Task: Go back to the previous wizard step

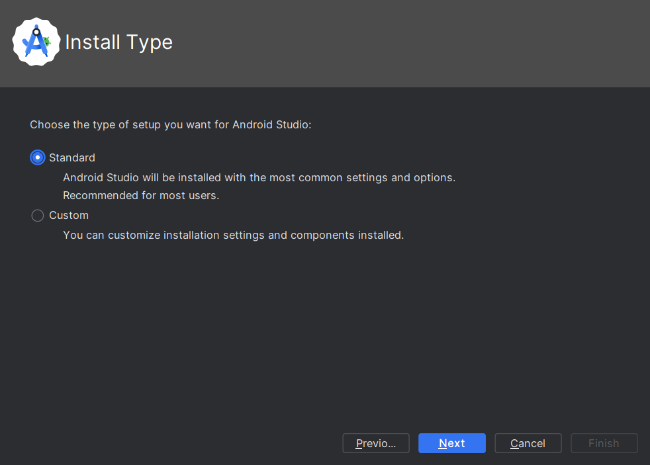Action: point(375,443)
